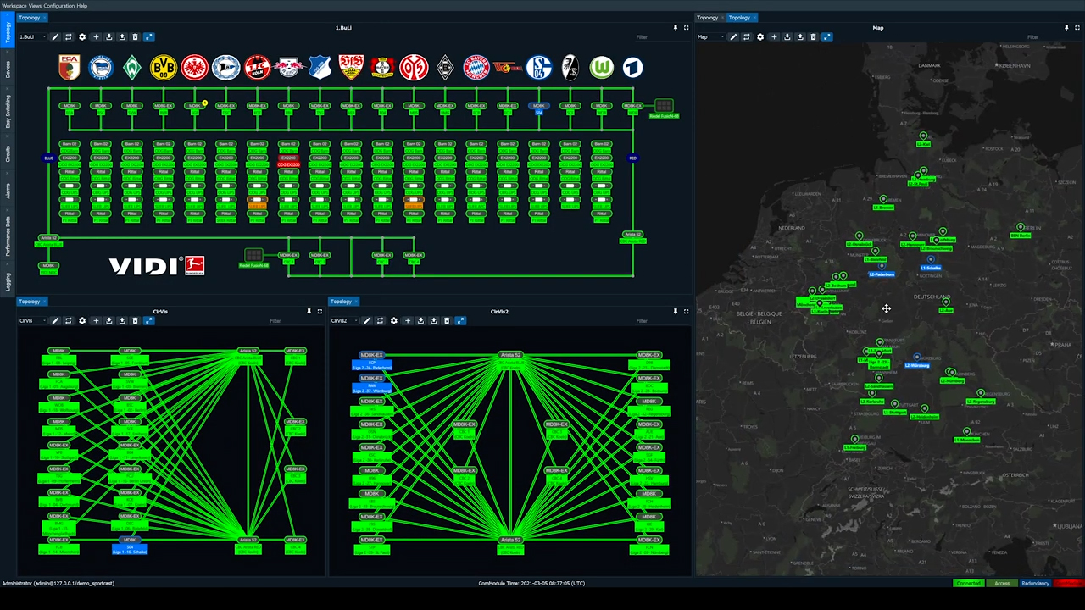Click the upload export icon in 1.BuLi toolbar
Image resolution: width=1085 pixels, height=610 pixels.
coord(122,37)
